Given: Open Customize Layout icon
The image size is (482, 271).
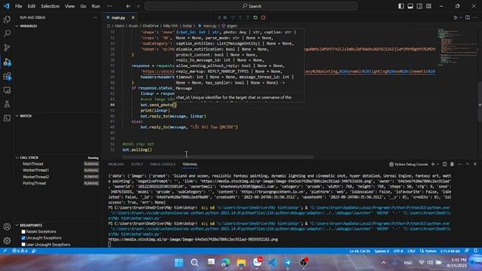Looking at the screenshot, I should pyautogui.click(x=429, y=6).
